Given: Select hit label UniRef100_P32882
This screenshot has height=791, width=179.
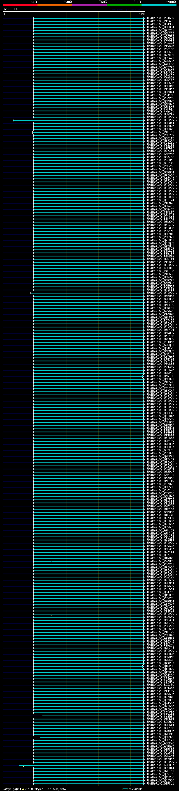Looking at the screenshot, I should click(160, 453).
